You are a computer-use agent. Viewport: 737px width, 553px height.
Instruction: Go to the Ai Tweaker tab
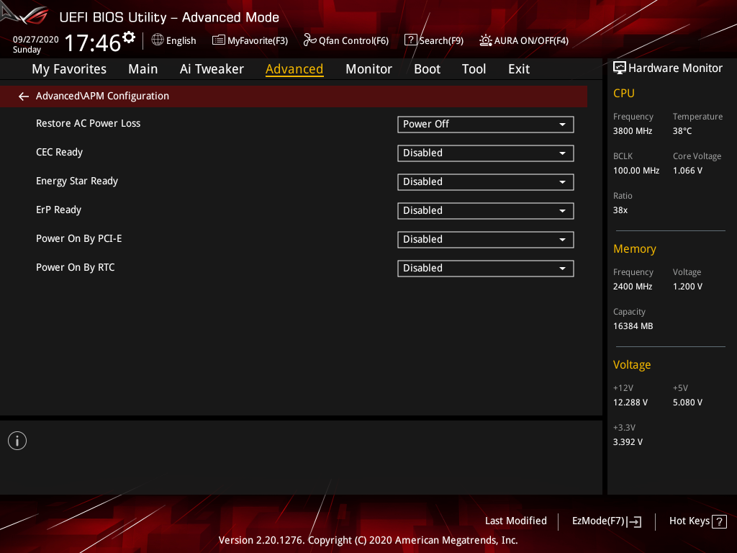click(212, 69)
